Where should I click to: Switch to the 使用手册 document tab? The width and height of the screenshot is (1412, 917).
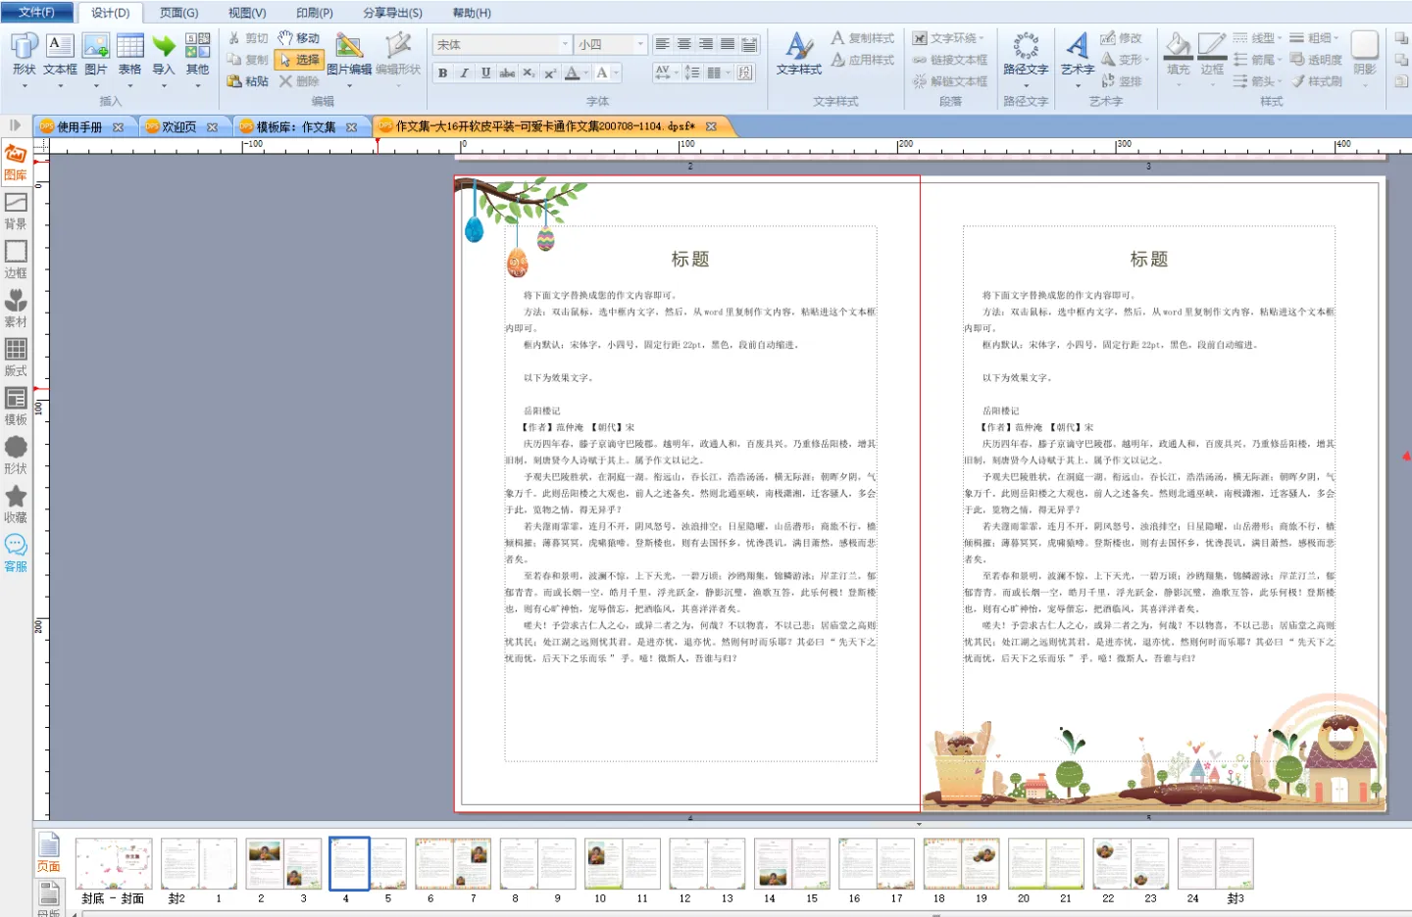(79, 127)
